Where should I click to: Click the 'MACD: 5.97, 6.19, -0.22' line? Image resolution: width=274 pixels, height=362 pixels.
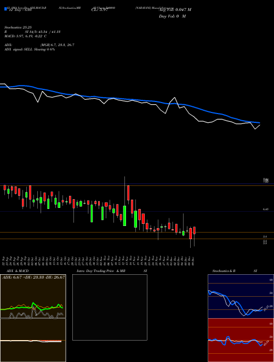pos(25,36)
